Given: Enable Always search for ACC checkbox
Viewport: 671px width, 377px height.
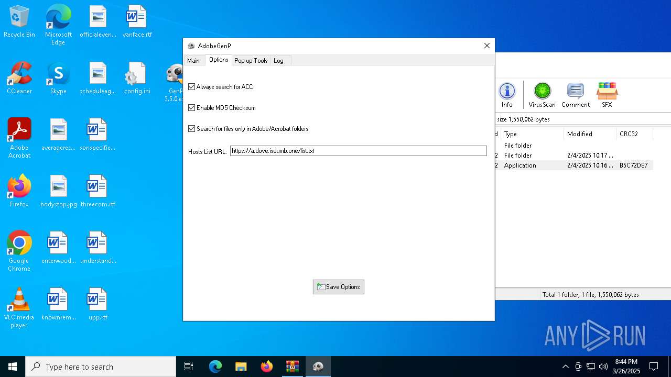Looking at the screenshot, I should tap(192, 87).
